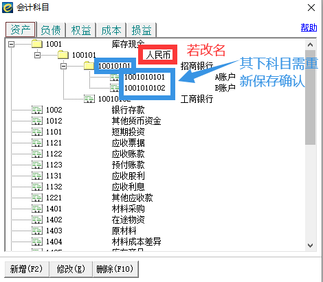Collapse the 1001 库存现金 tree node
323x282 pixels.
[x=11, y=44]
